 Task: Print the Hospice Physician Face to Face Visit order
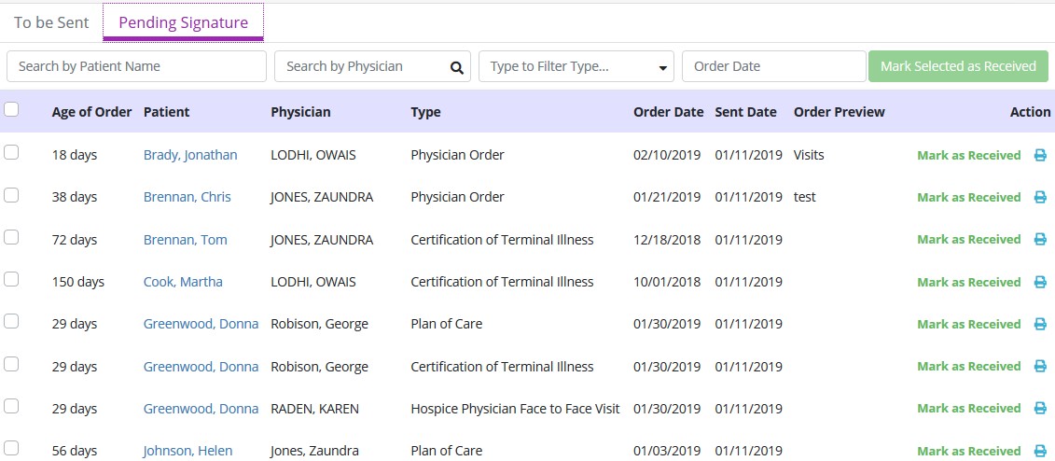pyautogui.click(x=1040, y=409)
